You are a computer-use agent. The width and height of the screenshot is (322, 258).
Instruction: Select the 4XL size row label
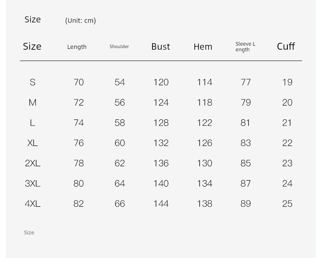pos(33,204)
